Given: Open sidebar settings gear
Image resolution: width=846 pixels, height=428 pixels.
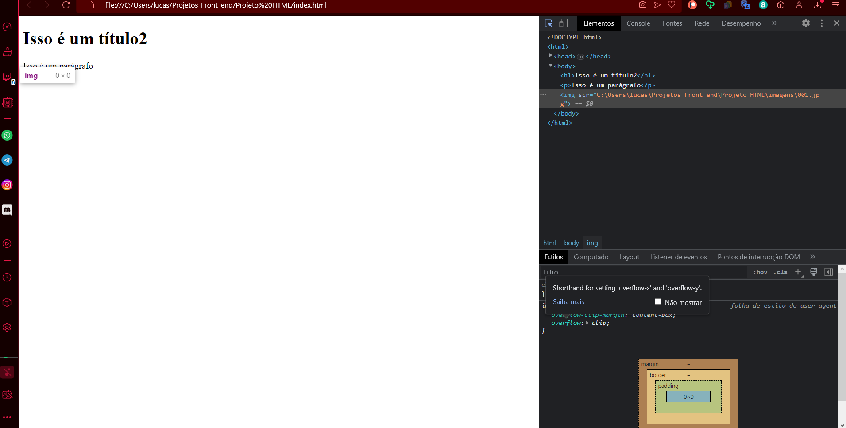Looking at the screenshot, I should pyautogui.click(x=7, y=328).
